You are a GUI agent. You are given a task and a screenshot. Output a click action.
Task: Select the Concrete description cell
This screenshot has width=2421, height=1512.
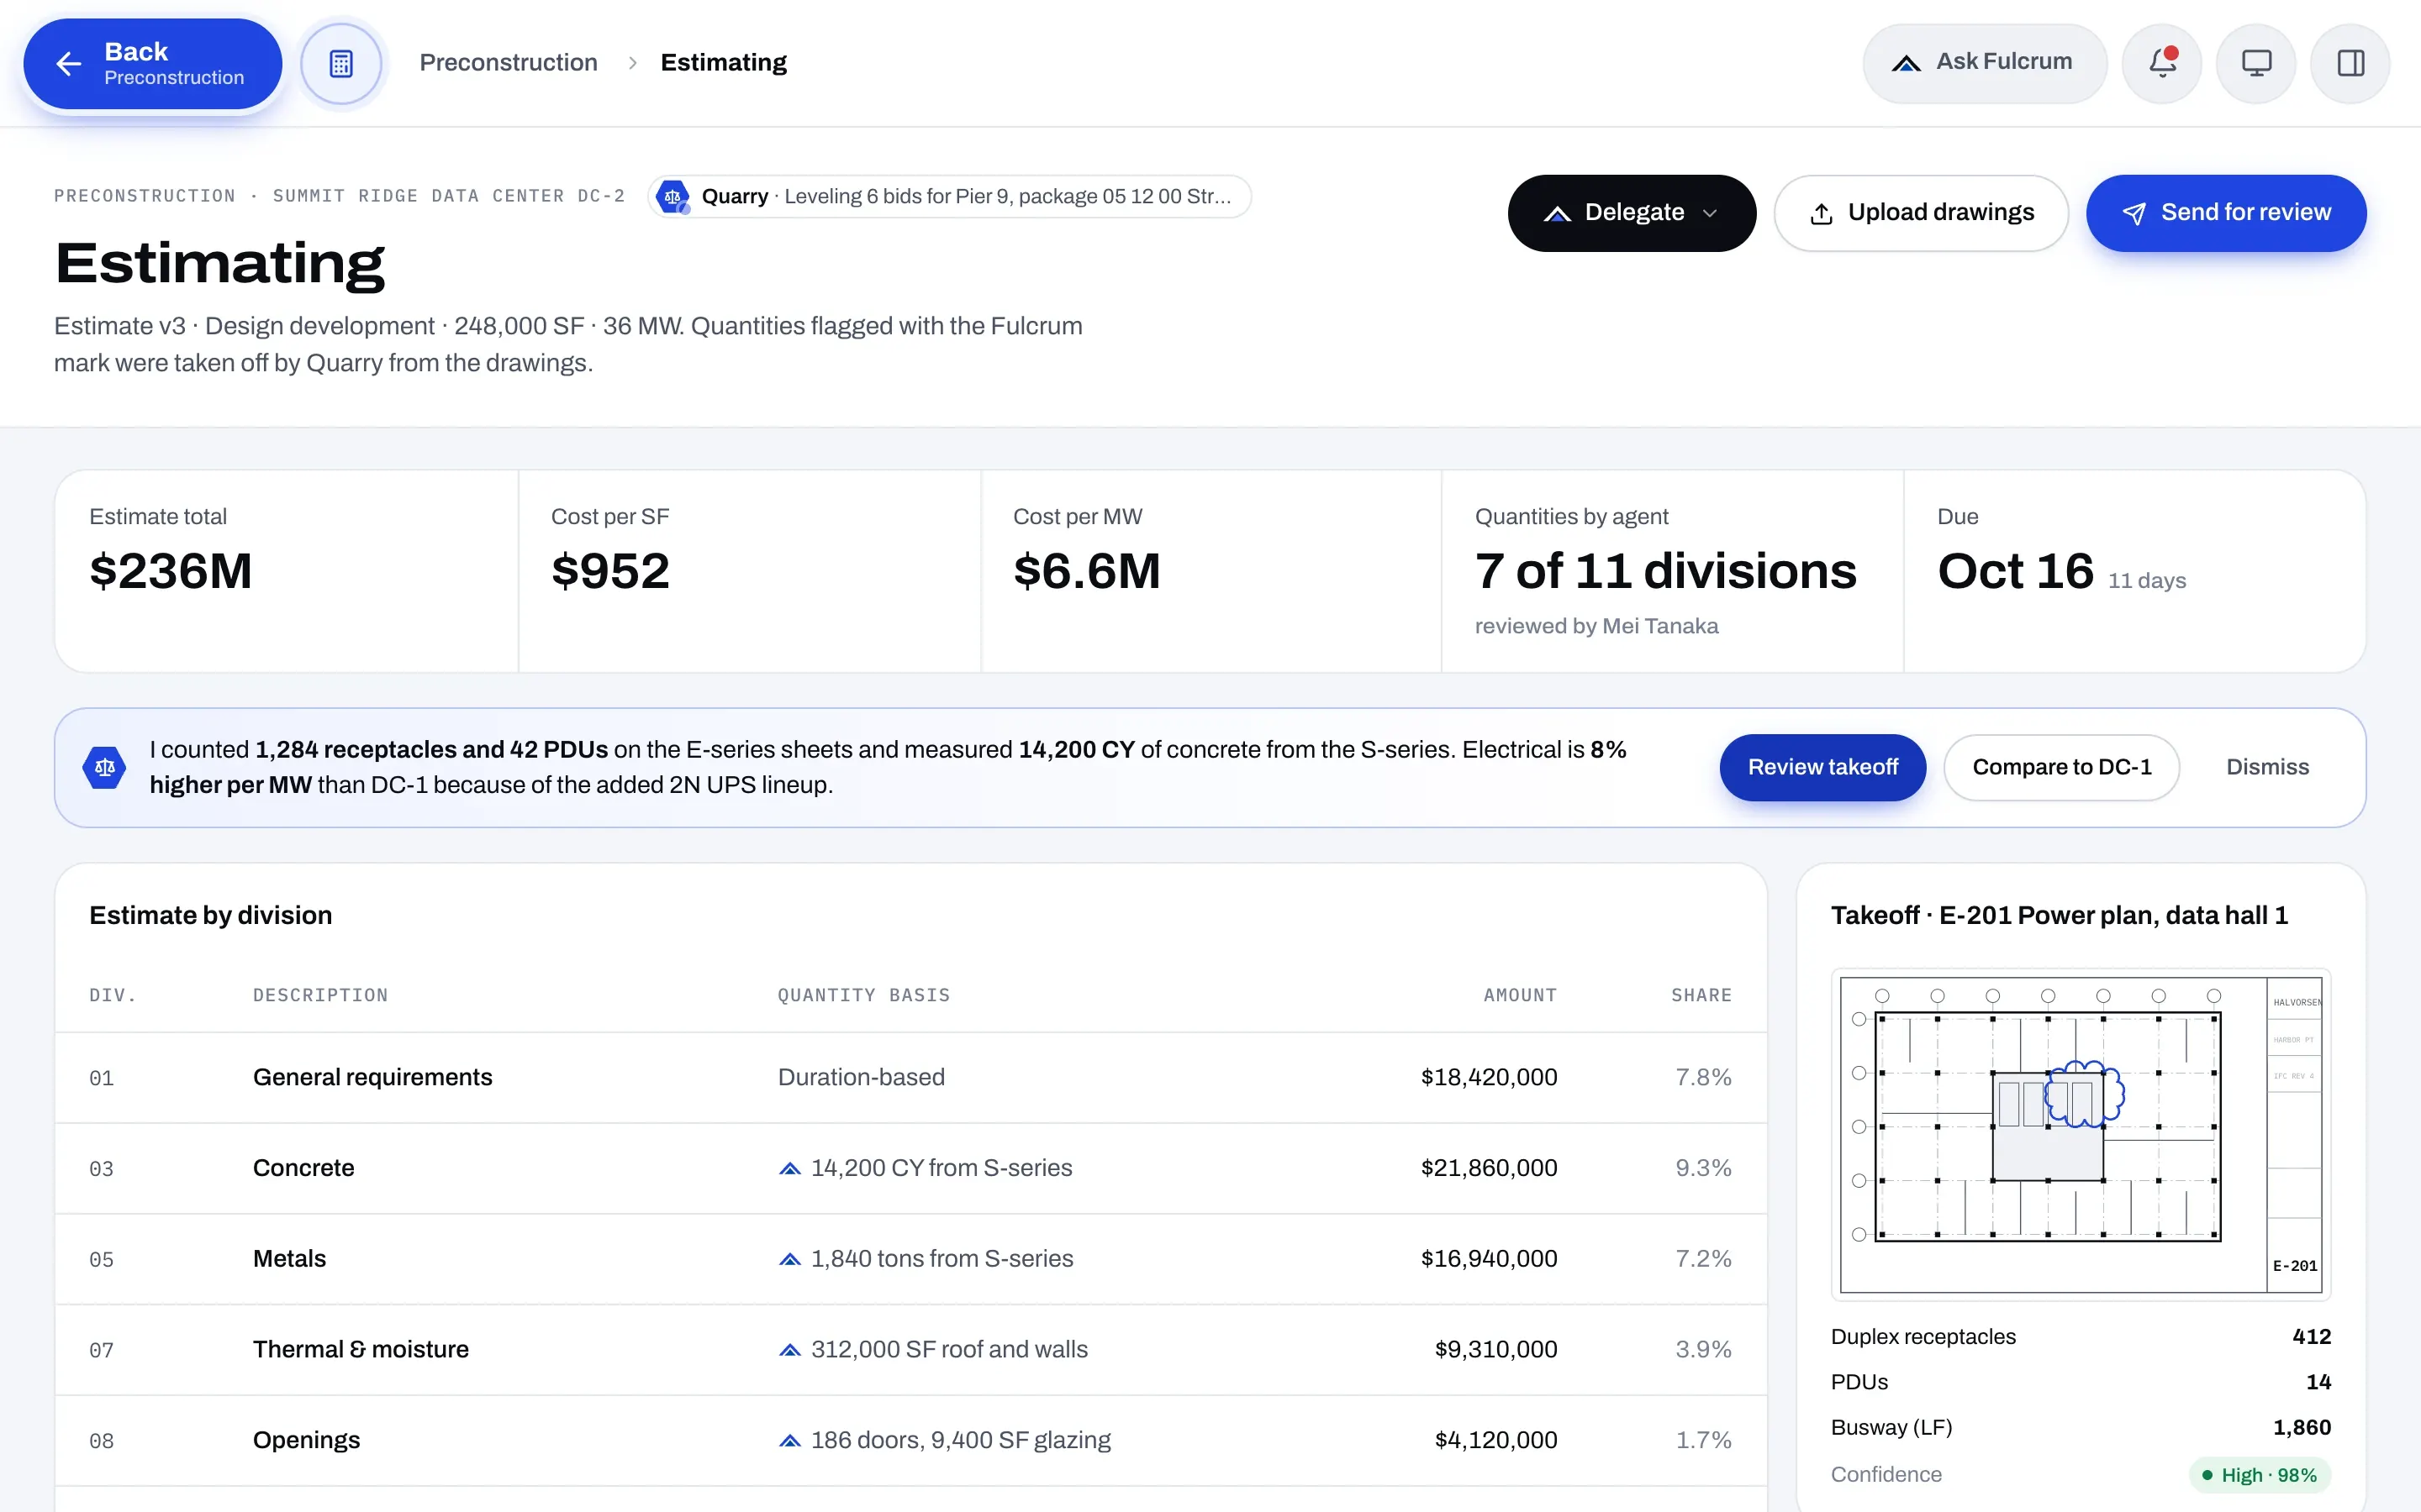tap(303, 1168)
